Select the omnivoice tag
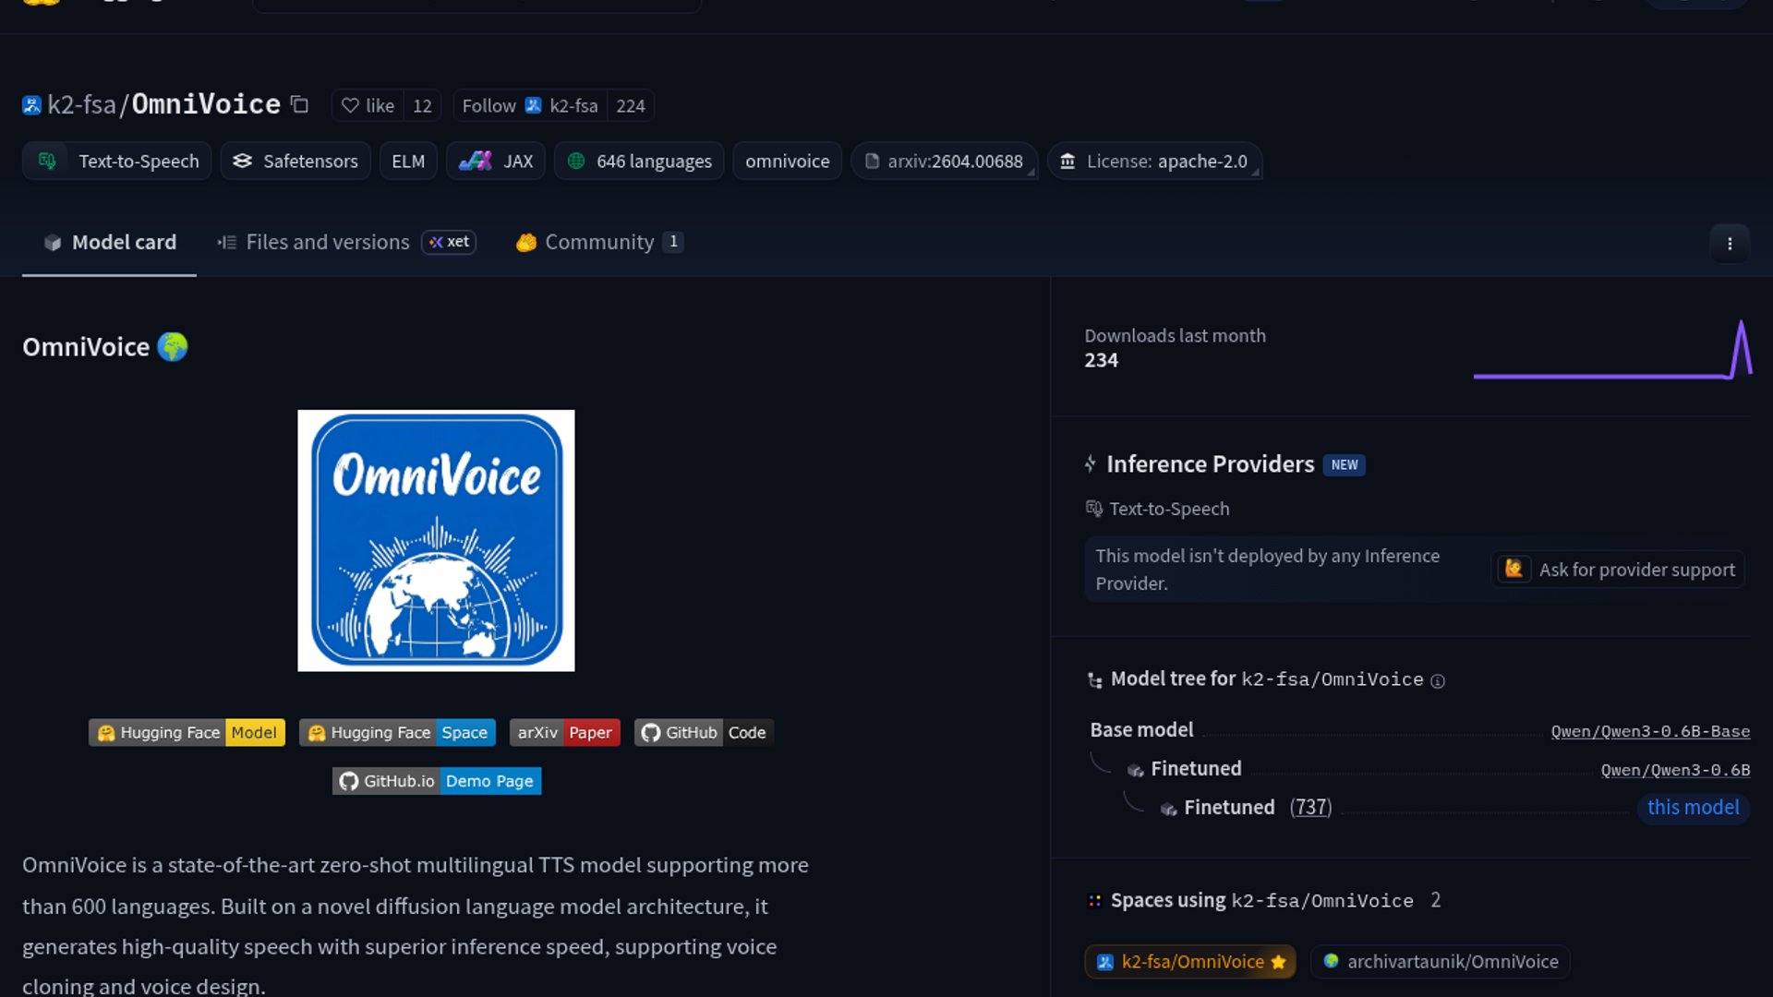This screenshot has height=997, width=1773. [x=788, y=161]
